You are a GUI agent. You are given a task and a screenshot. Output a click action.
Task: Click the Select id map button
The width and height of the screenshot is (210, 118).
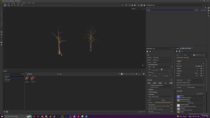[x=191, y=103]
